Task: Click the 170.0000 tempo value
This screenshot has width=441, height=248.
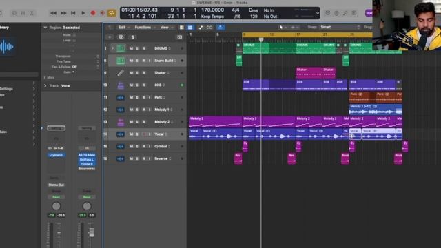Action: (x=212, y=10)
